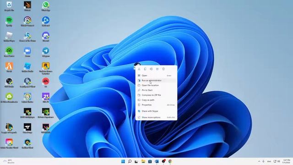Open taskbar Search
This screenshot has width=293, height=165.
pyautogui.click(x=130, y=161)
